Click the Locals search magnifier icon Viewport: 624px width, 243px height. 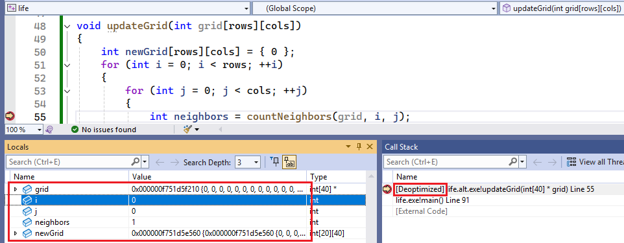click(136, 162)
